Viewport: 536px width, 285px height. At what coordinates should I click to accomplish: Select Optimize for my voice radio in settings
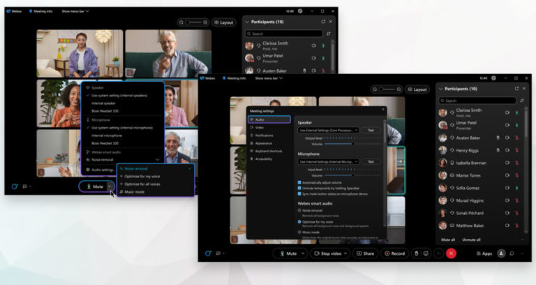pyautogui.click(x=299, y=221)
